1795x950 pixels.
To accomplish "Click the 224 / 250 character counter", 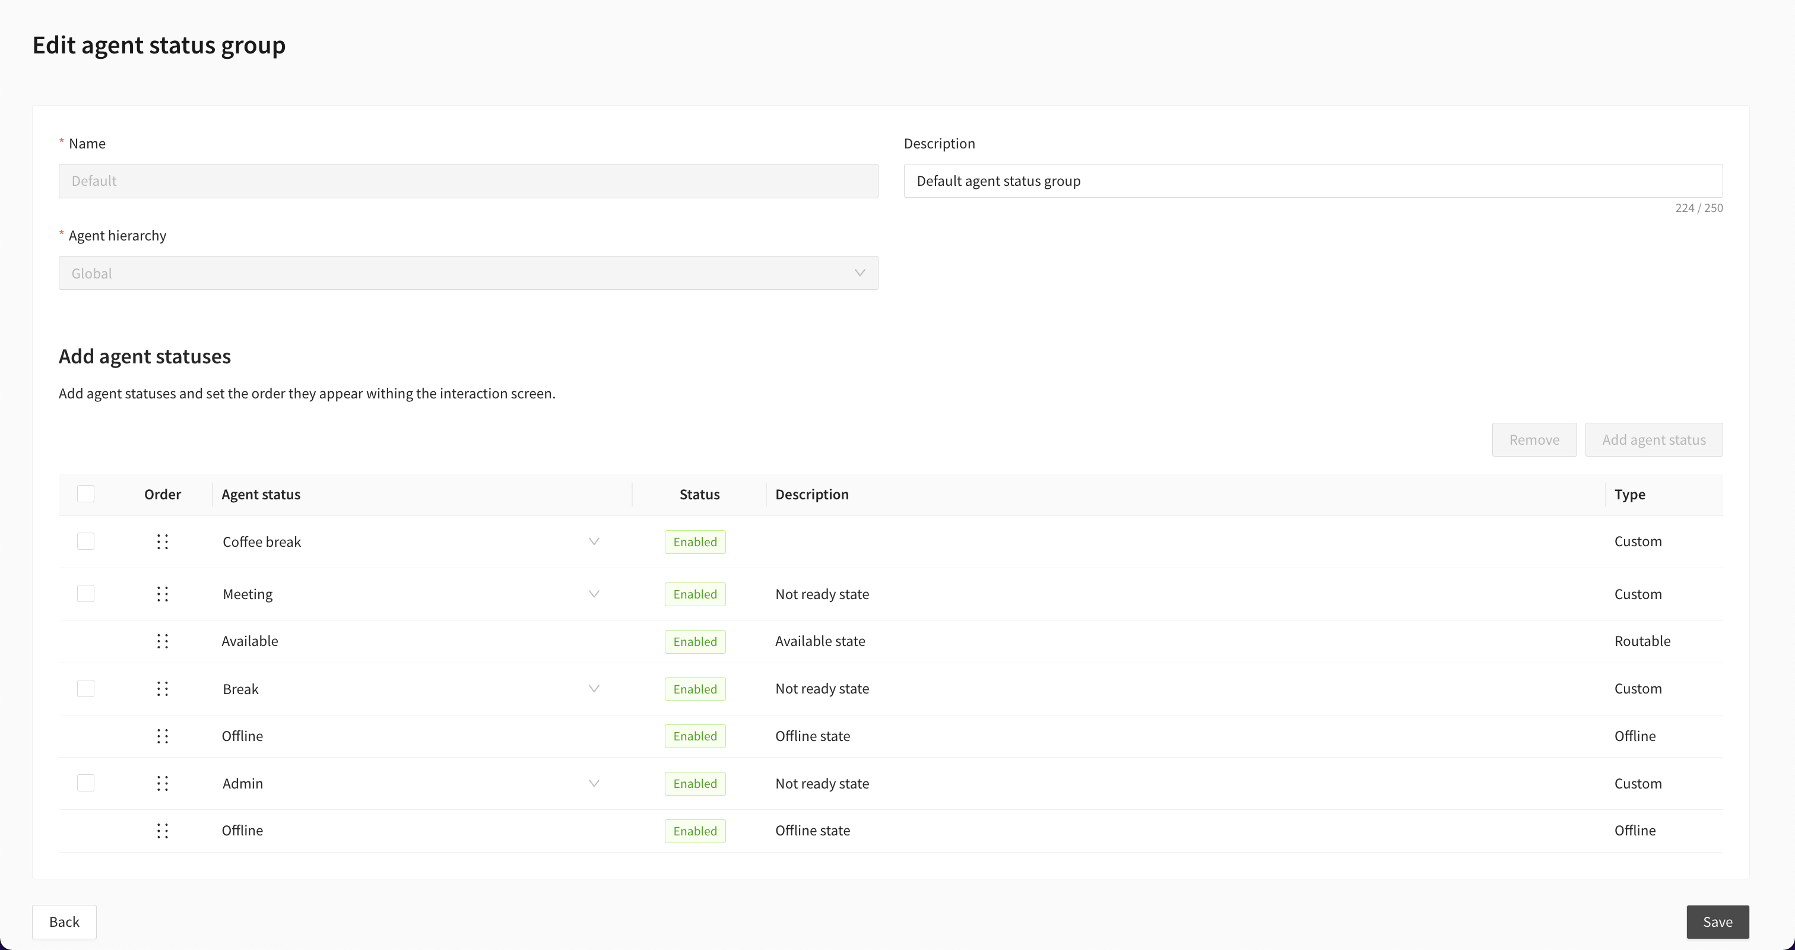I will [1699, 208].
